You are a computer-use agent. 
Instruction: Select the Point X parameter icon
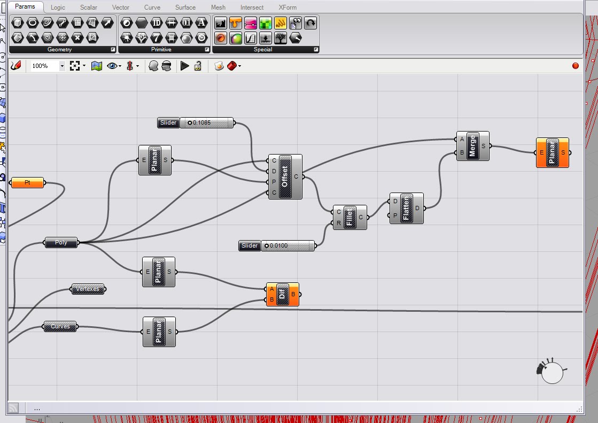77,38
